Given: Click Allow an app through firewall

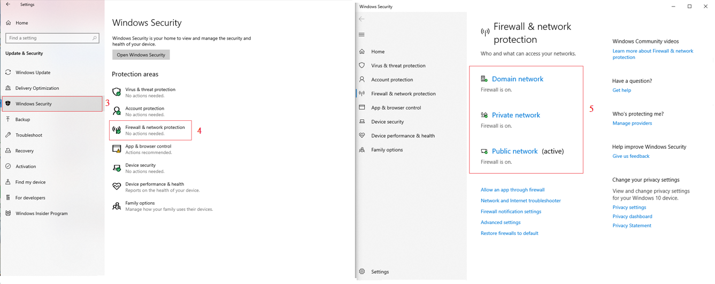Looking at the screenshot, I should click(x=512, y=190).
